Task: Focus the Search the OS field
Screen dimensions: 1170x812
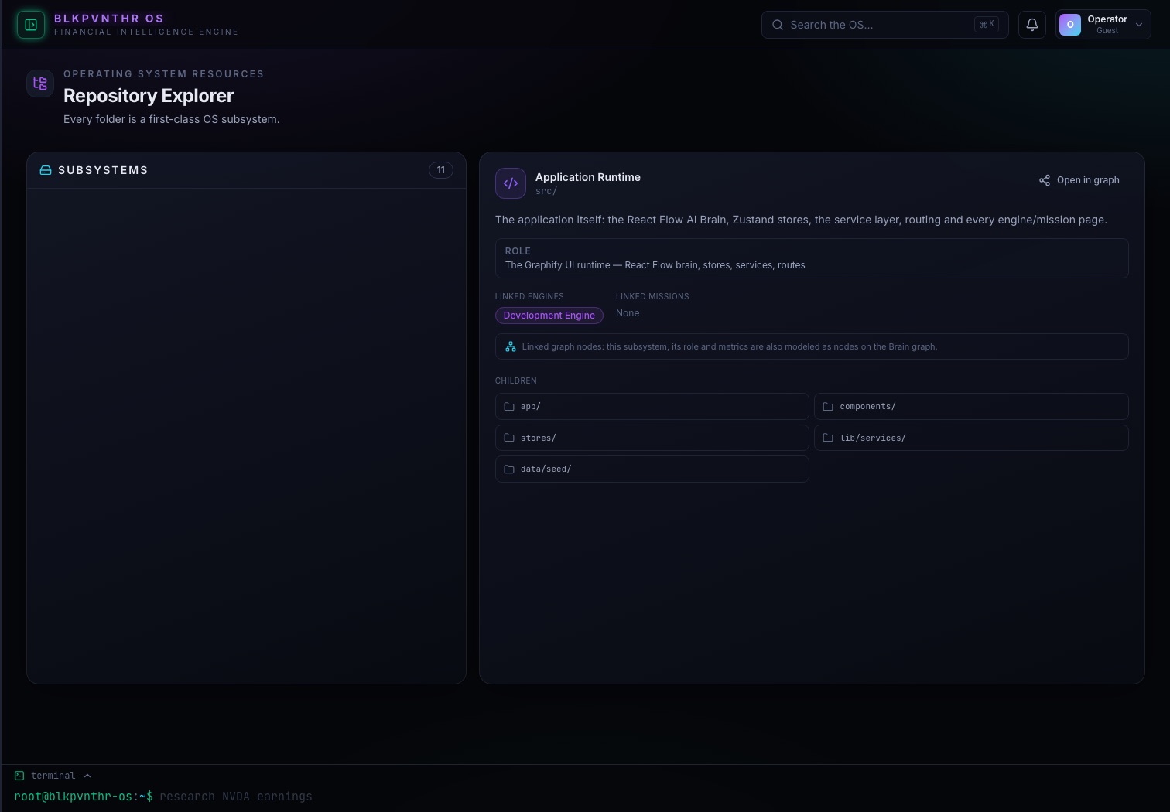Action: (x=885, y=25)
